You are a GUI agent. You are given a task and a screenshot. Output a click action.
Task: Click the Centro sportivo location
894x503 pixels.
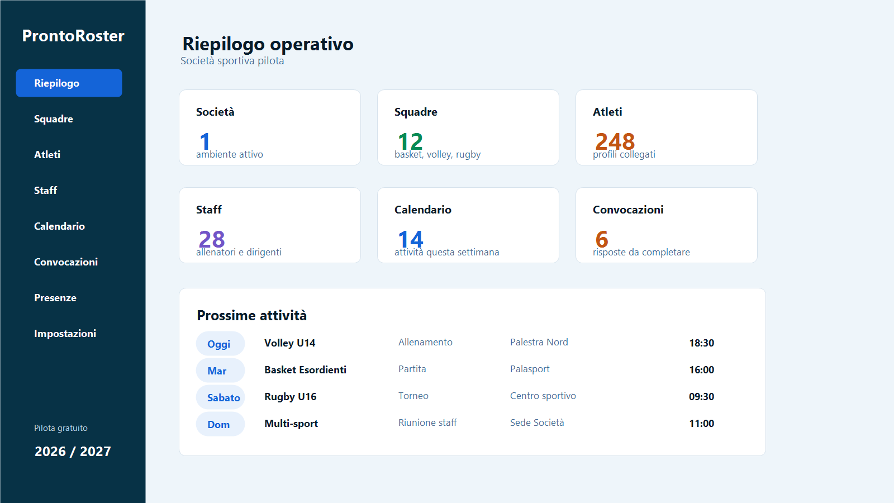(543, 396)
